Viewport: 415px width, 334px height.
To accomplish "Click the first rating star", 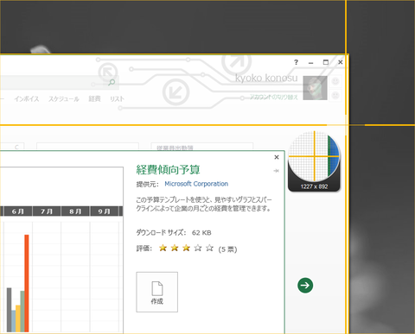I will (163, 248).
